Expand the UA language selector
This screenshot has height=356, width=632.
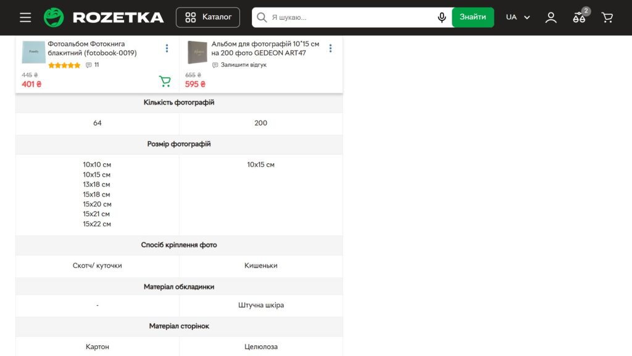tap(518, 17)
